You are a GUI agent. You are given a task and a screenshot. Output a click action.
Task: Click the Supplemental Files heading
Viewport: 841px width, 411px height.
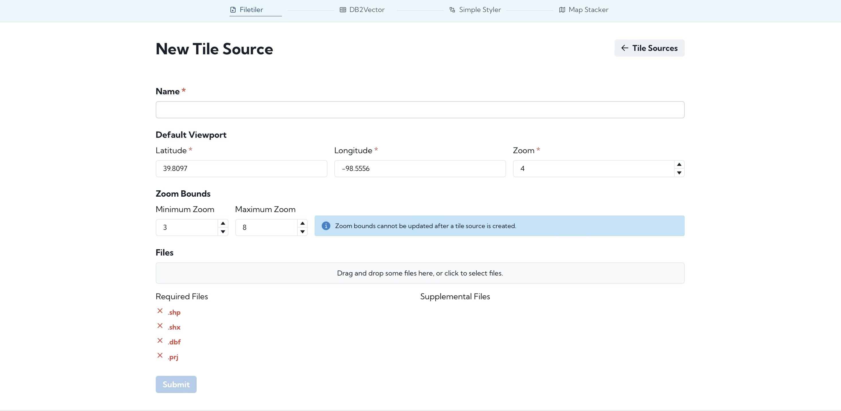pos(455,296)
